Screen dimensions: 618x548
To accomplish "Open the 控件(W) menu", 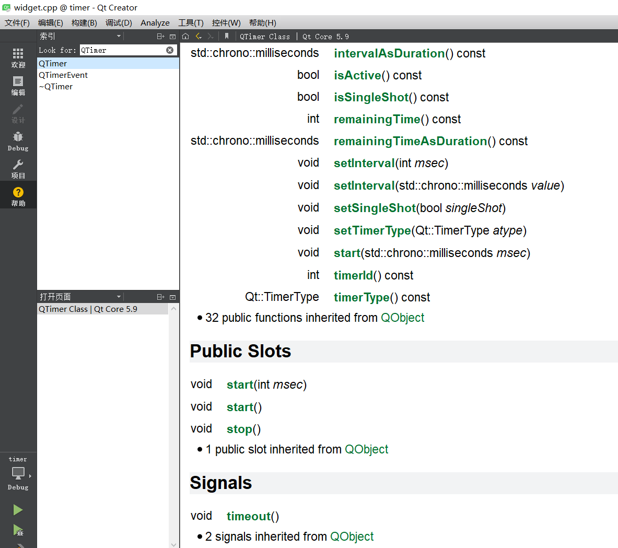I will point(226,23).
